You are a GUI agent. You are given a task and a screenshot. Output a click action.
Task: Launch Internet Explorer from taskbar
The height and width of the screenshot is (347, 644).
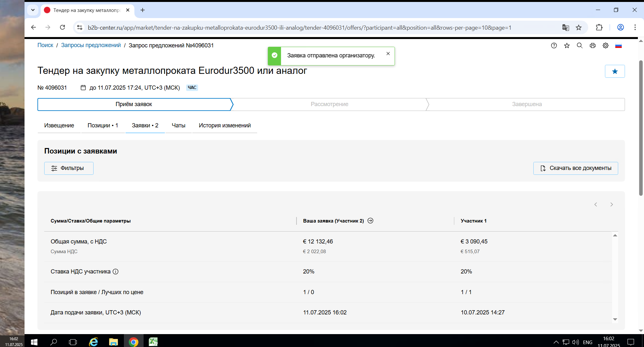[x=94, y=342]
